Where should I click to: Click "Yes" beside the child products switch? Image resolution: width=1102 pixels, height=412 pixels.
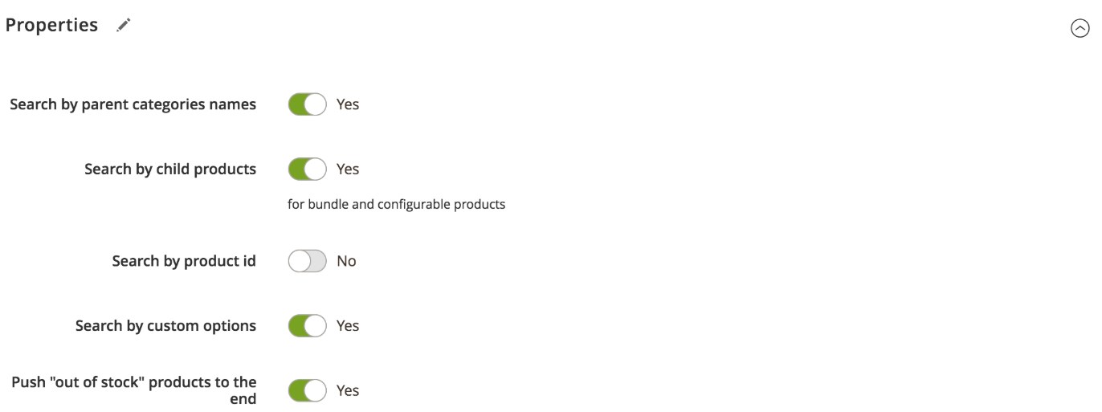[348, 169]
